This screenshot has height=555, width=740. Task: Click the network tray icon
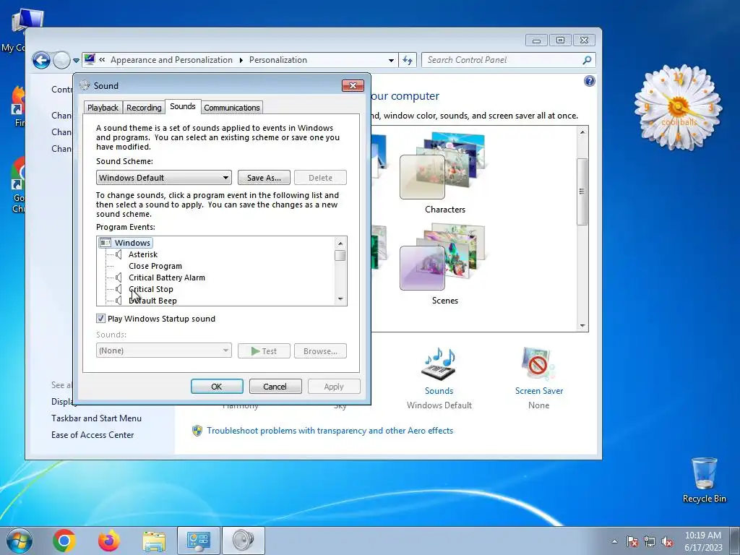[650, 541]
